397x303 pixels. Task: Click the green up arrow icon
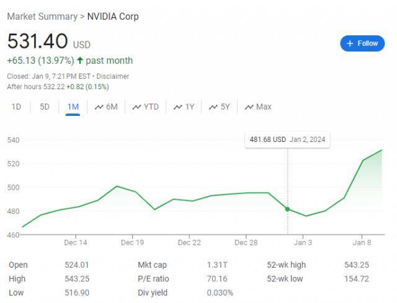pyautogui.click(x=80, y=61)
